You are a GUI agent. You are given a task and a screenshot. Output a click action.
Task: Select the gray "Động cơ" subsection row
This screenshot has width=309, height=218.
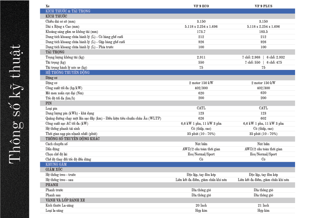pos(52,78)
